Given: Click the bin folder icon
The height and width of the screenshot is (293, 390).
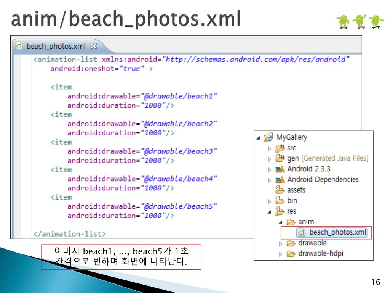Looking at the screenshot, I should (x=280, y=200).
